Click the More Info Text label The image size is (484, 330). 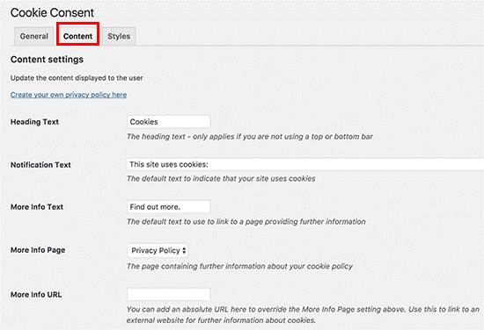(x=37, y=207)
